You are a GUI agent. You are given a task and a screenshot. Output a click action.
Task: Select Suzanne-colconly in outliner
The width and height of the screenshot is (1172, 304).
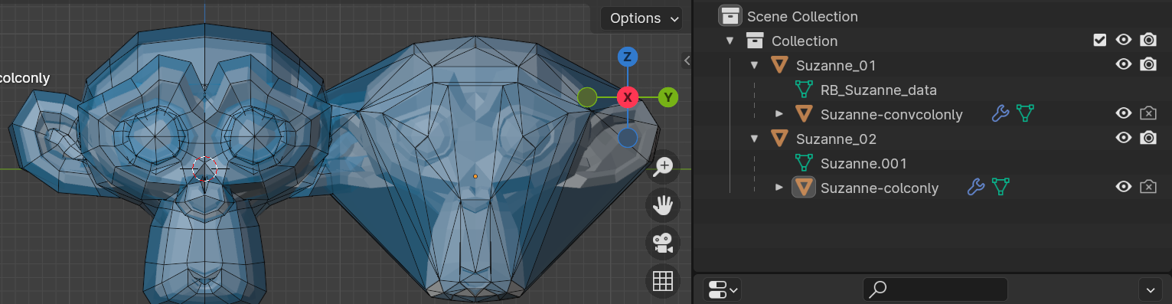coord(880,188)
